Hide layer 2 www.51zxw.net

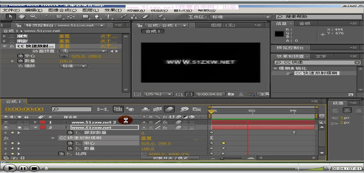(x=6, y=128)
